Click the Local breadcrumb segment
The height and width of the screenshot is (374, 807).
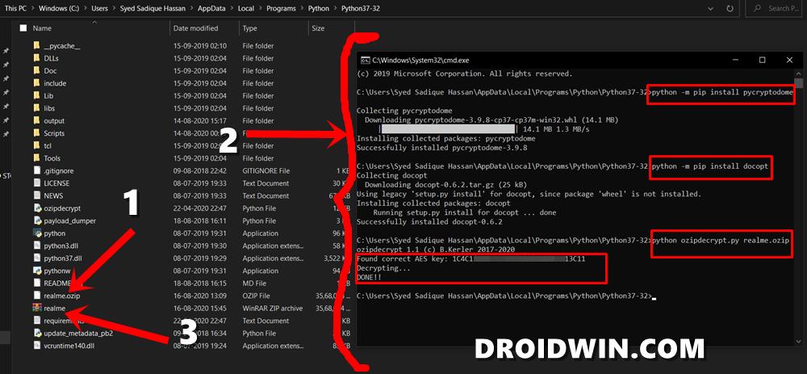coord(245,8)
